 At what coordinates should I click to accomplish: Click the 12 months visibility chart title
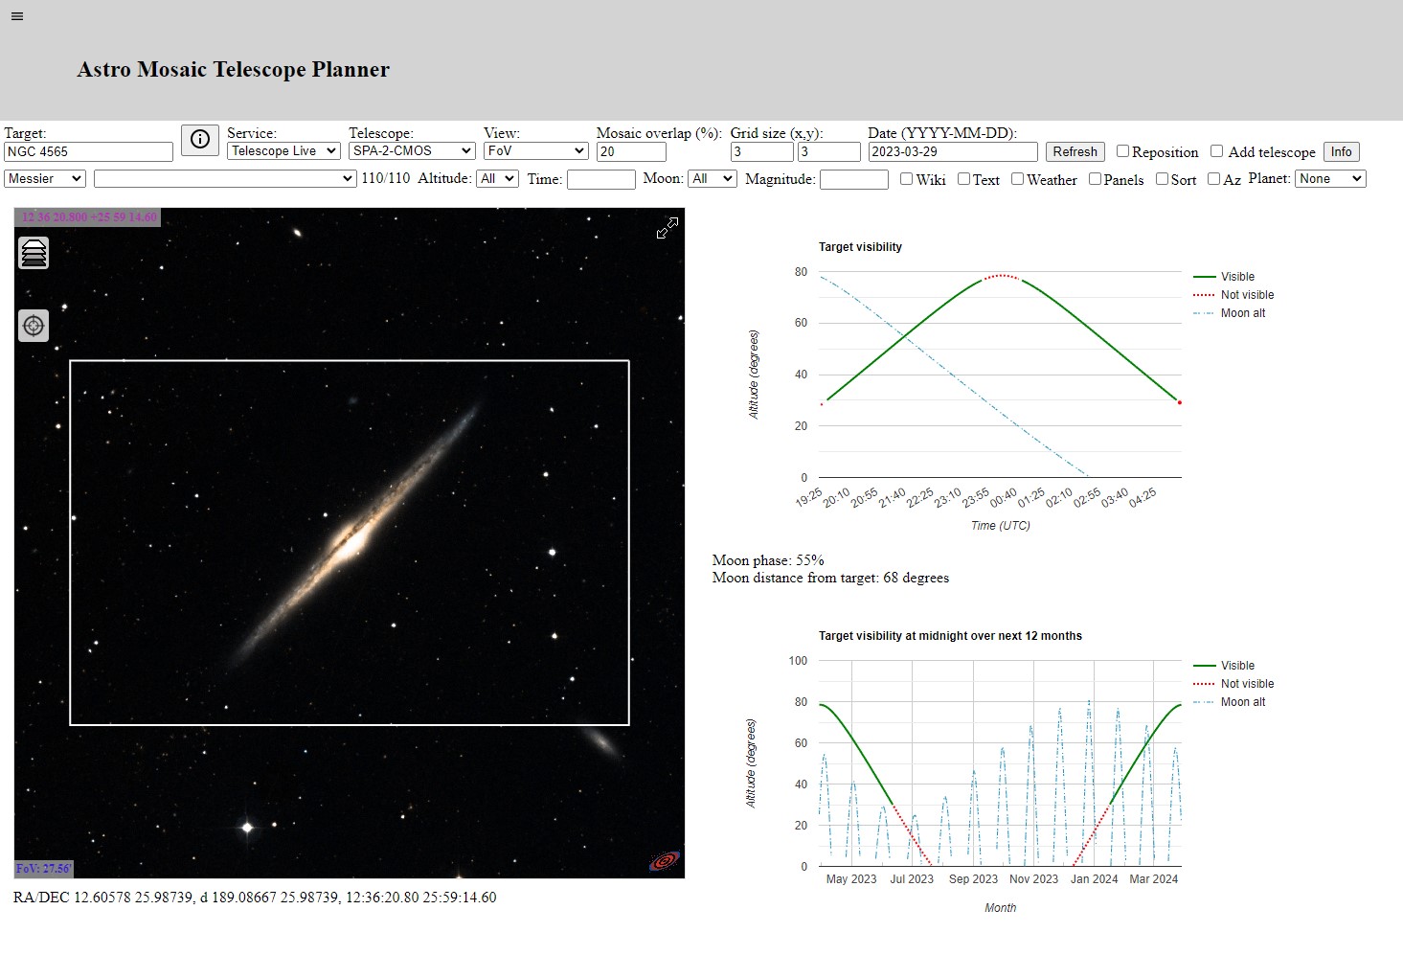[950, 636]
